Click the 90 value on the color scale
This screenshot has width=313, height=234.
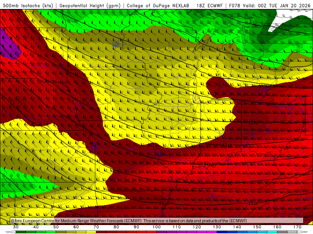[x=136, y=227]
